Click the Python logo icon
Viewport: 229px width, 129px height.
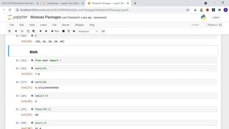(204, 17)
